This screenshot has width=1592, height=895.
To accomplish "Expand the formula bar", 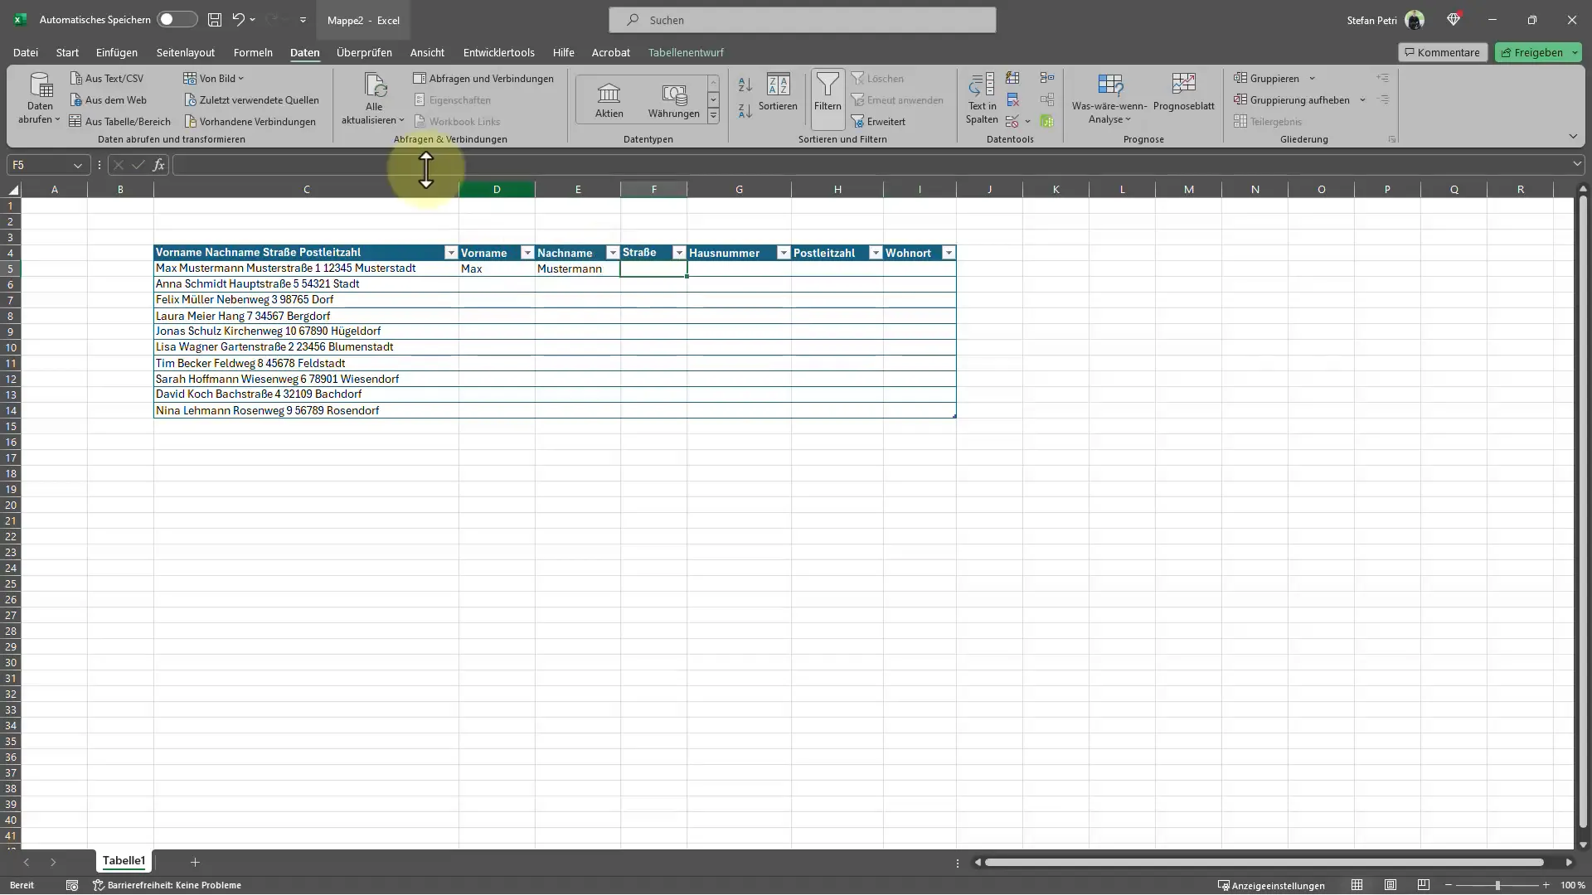I will 1577,164.
